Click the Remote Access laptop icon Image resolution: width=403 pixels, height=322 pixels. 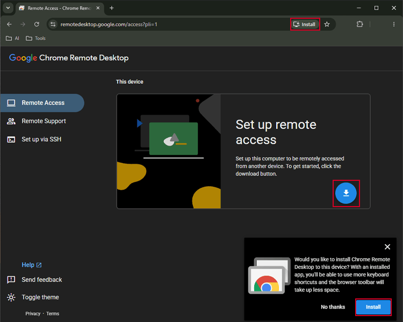point(11,103)
